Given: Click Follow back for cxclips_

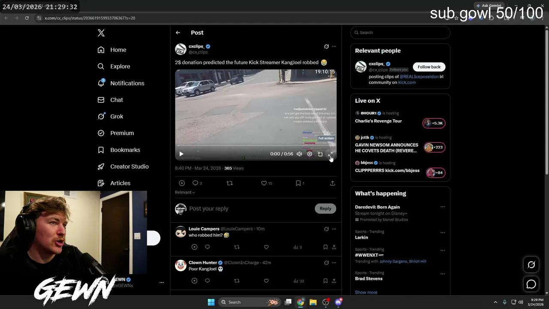Looking at the screenshot, I should coord(429,67).
